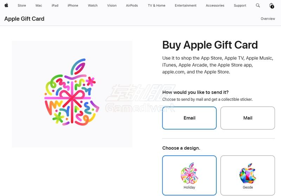Open the search magnifier icon
Viewport: 281px width, 196px height.
pos(258,5)
